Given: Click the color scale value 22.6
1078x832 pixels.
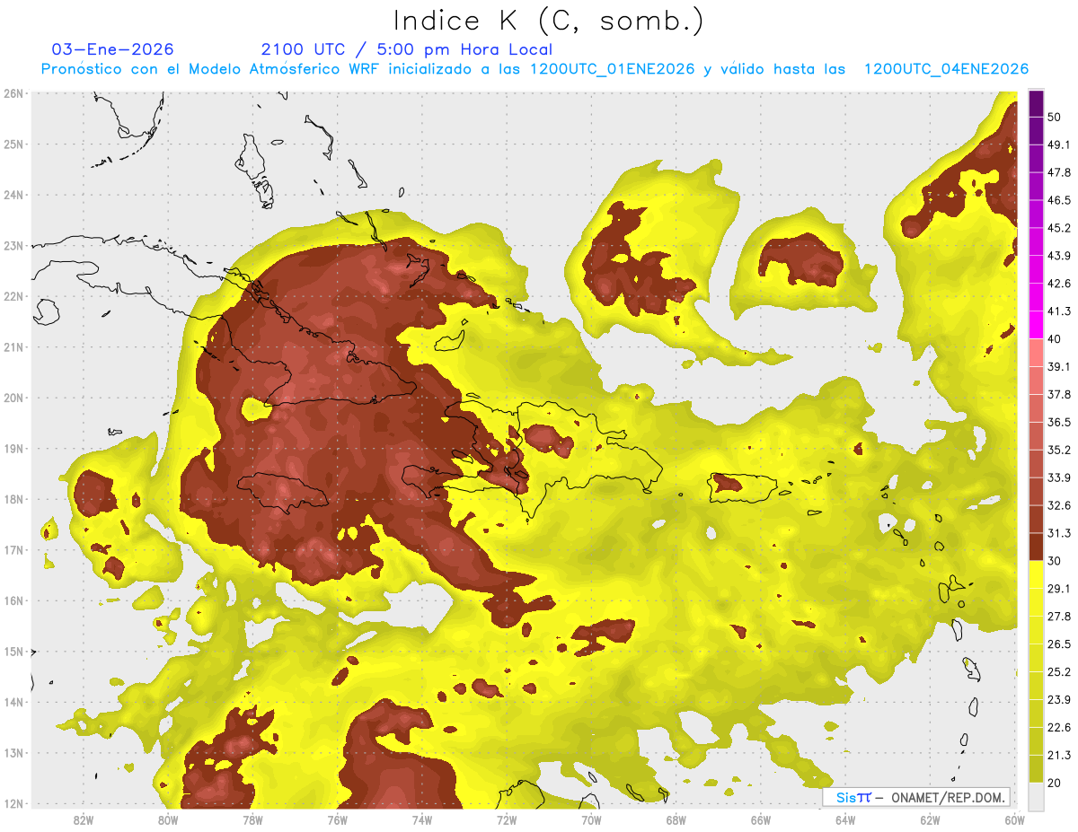Looking at the screenshot, I should pos(1059,727).
